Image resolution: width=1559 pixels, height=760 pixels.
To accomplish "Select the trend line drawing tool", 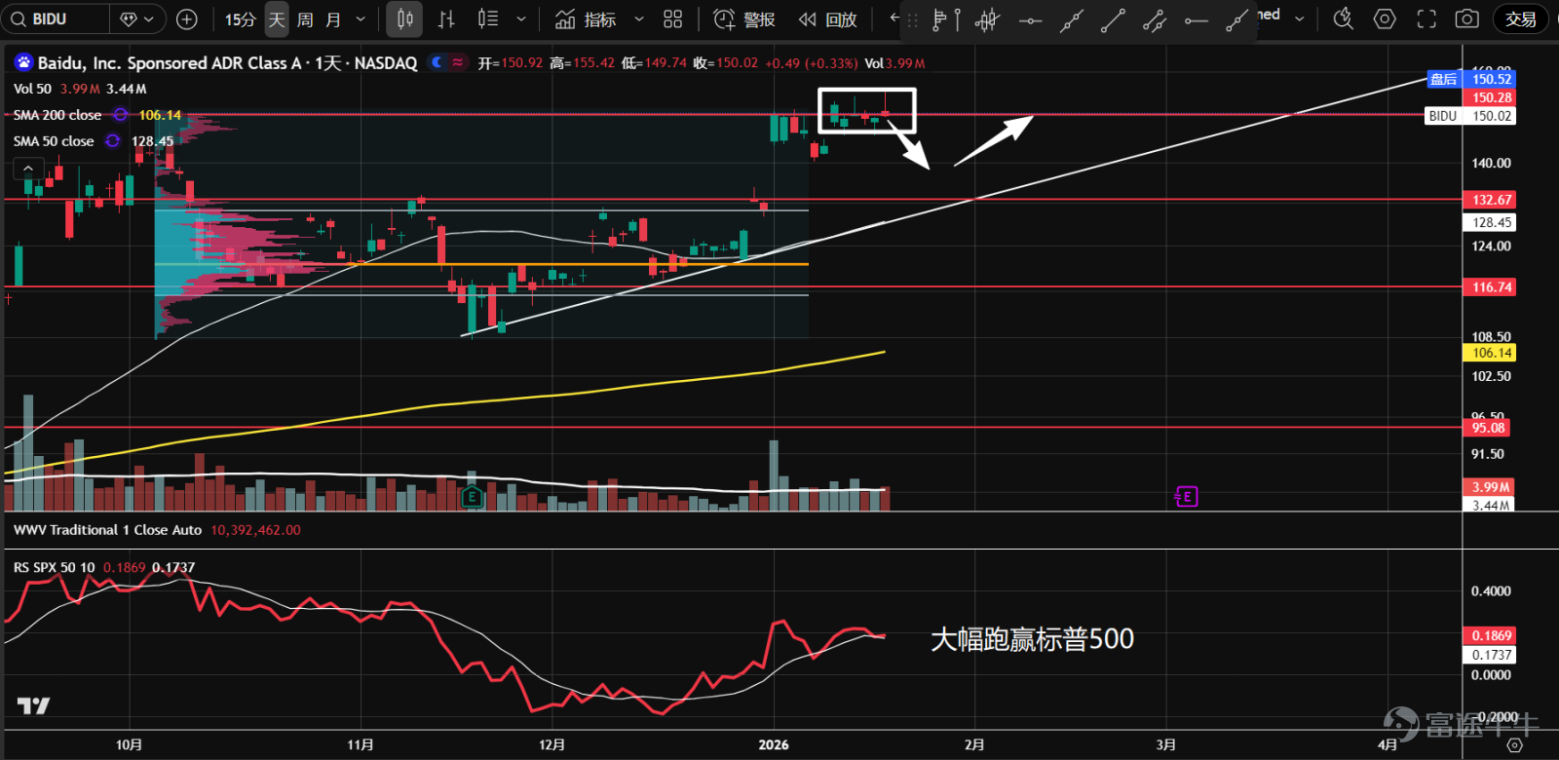I will [x=1113, y=19].
